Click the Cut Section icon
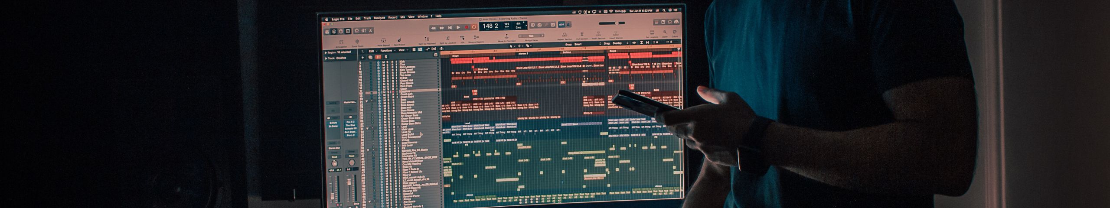1110x208 pixels. tap(582, 34)
